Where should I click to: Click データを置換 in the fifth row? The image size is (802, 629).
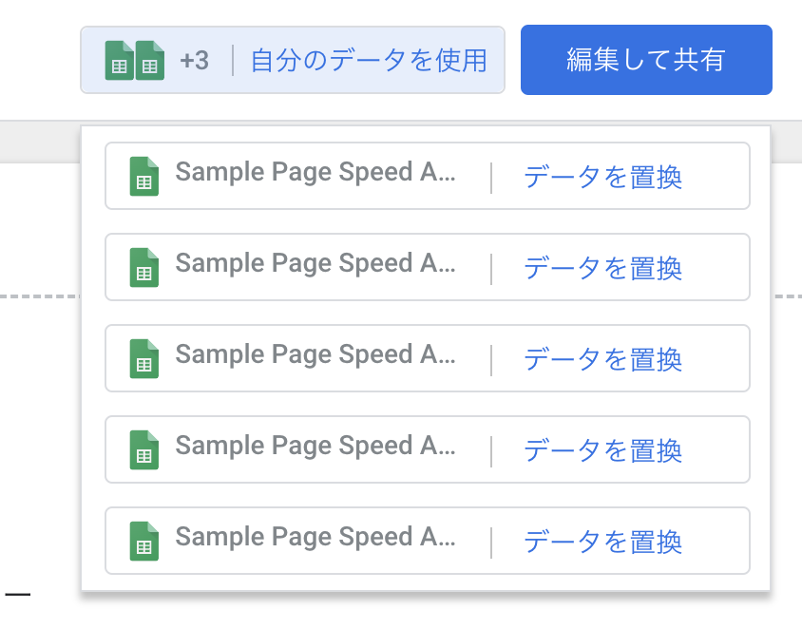(x=602, y=542)
